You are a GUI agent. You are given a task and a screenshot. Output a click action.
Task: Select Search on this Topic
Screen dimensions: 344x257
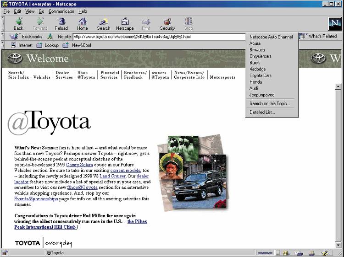pyautogui.click(x=272, y=103)
